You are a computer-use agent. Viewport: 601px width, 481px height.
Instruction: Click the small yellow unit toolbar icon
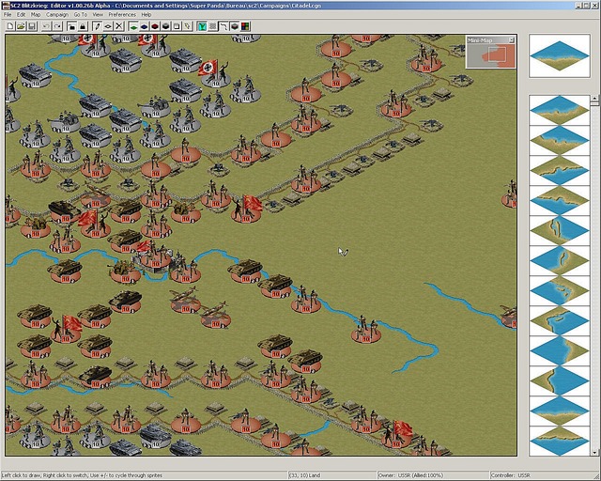pyautogui.click(x=187, y=26)
